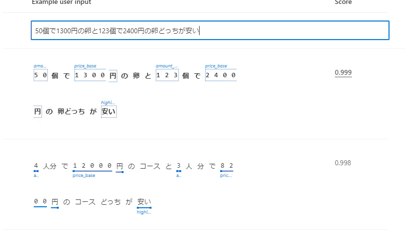Select the '卵どっち' token in first utterance
The width and height of the screenshot is (410, 240).
coord(71,112)
